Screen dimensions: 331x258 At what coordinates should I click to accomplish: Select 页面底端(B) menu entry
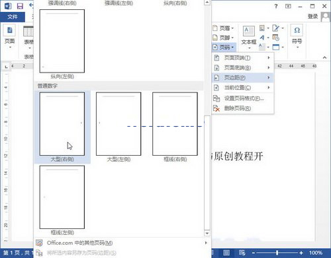coord(242,68)
